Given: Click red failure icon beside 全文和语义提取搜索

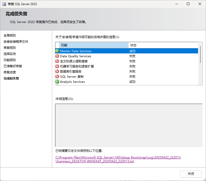Looking at the screenshot, I should click(x=57, y=61).
